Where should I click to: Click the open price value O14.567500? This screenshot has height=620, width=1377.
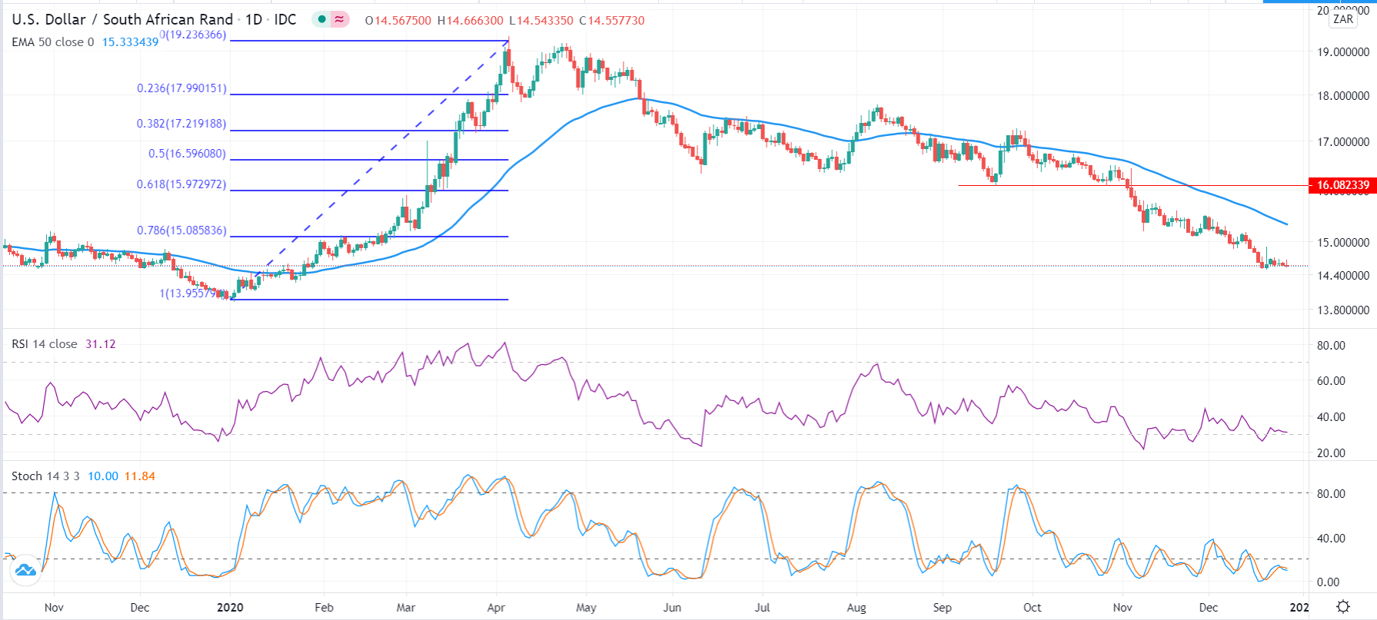[x=398, y=21]
